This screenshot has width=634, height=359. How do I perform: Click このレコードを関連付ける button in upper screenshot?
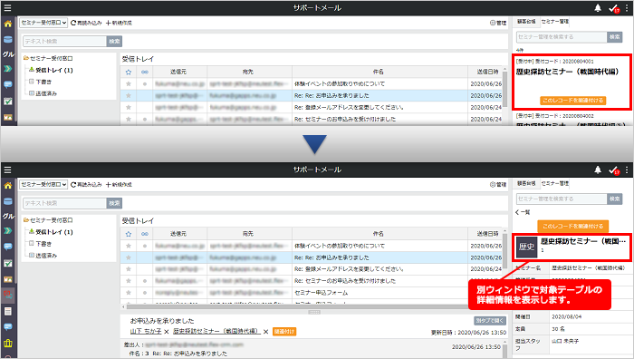click(573, 100)
